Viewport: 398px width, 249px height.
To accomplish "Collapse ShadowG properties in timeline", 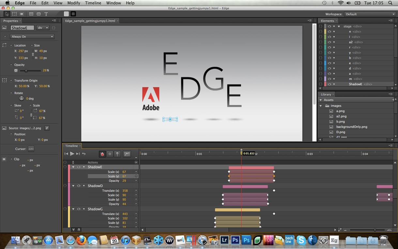I will point(73,209).
